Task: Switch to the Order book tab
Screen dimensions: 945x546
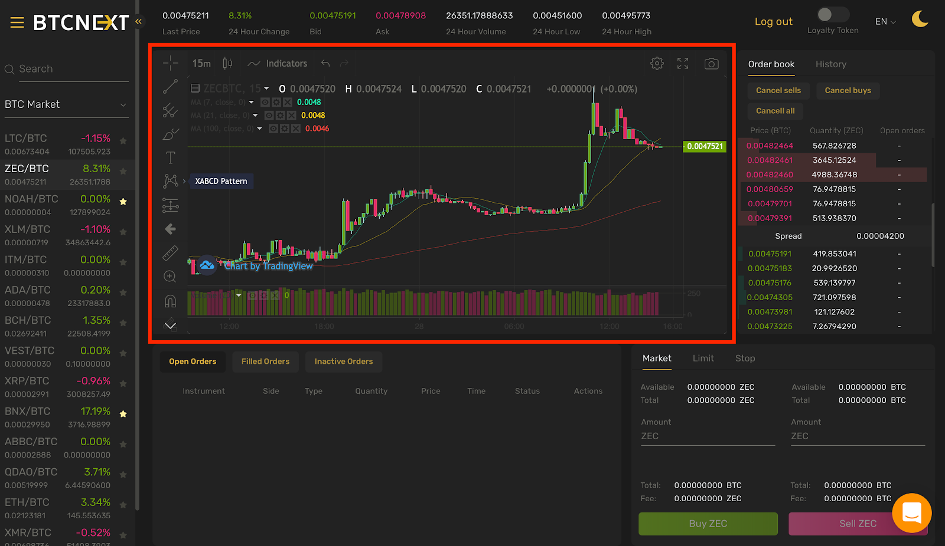Action: click(771, 64)
